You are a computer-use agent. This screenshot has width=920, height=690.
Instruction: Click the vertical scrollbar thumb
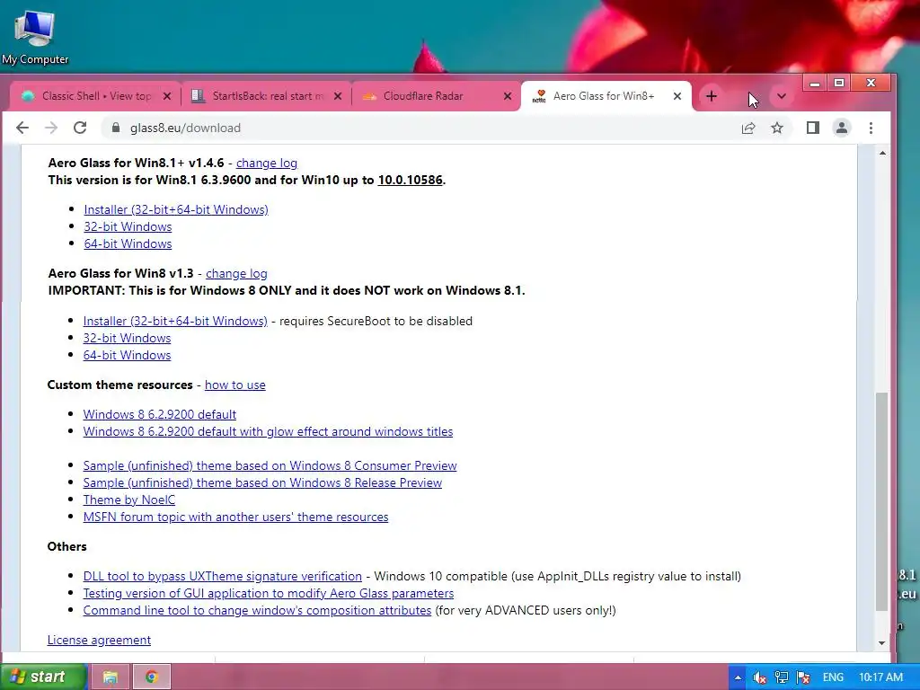click(882, 501)
